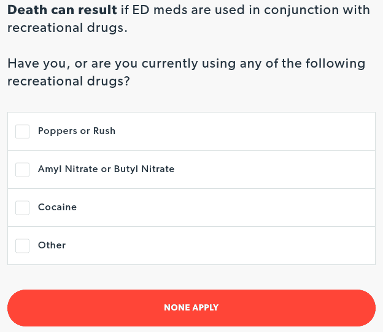Select the empty area of the Cocaine row
The width and height of the screenshot is (383, 332).
pyautogui.click(x=246, y=207)
